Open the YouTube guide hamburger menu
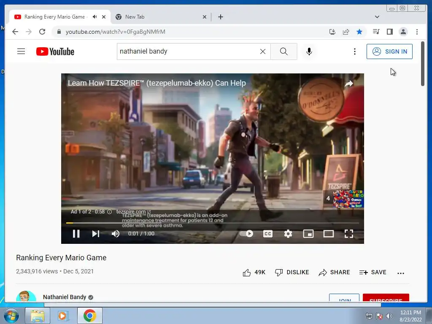This screenshot has width=432, height=324. [21, 51]
